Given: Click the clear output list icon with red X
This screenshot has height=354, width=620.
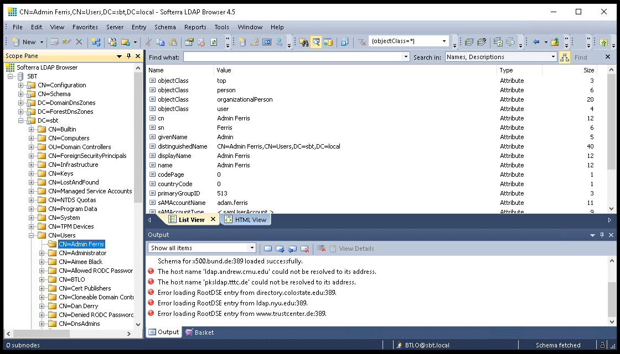Looking at the screenshot, I should point(322,249).
